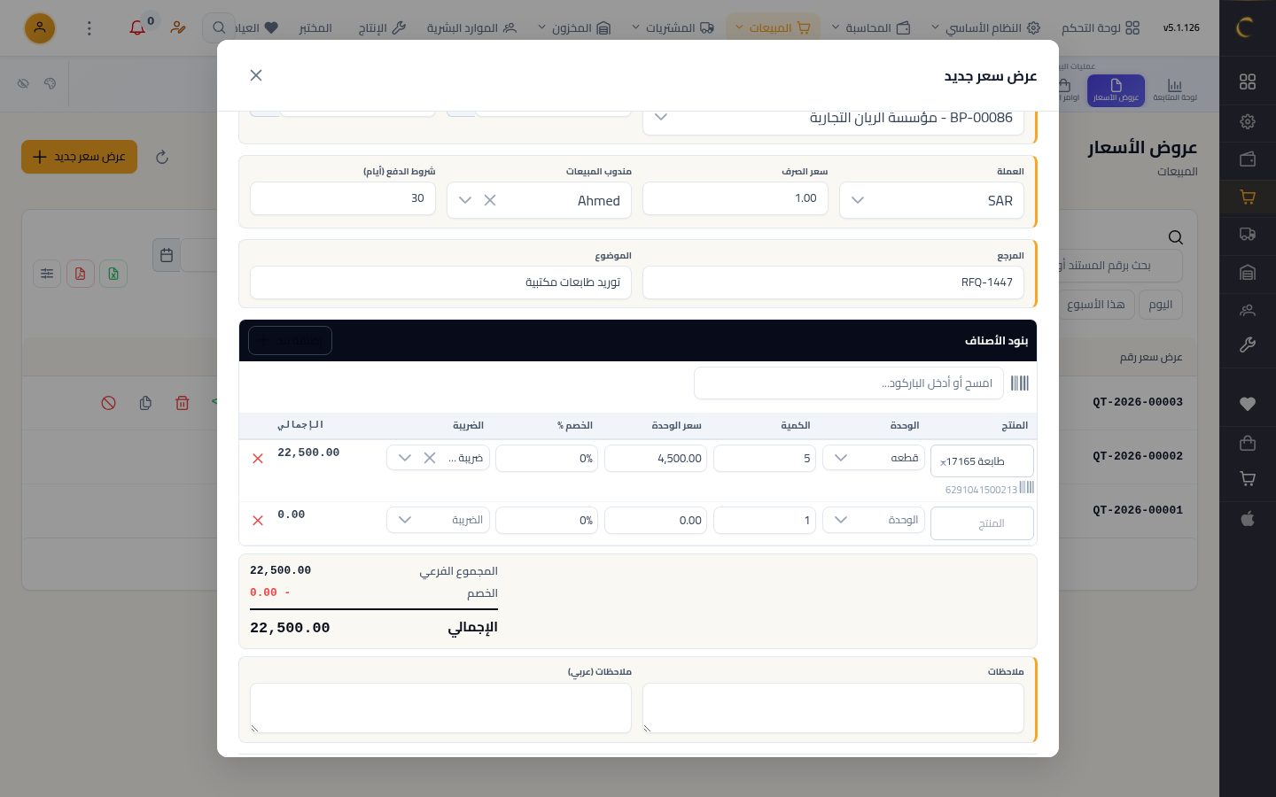Switch to عروض الأسعار tab
1276x797 pixels.
click(1116, 90)
